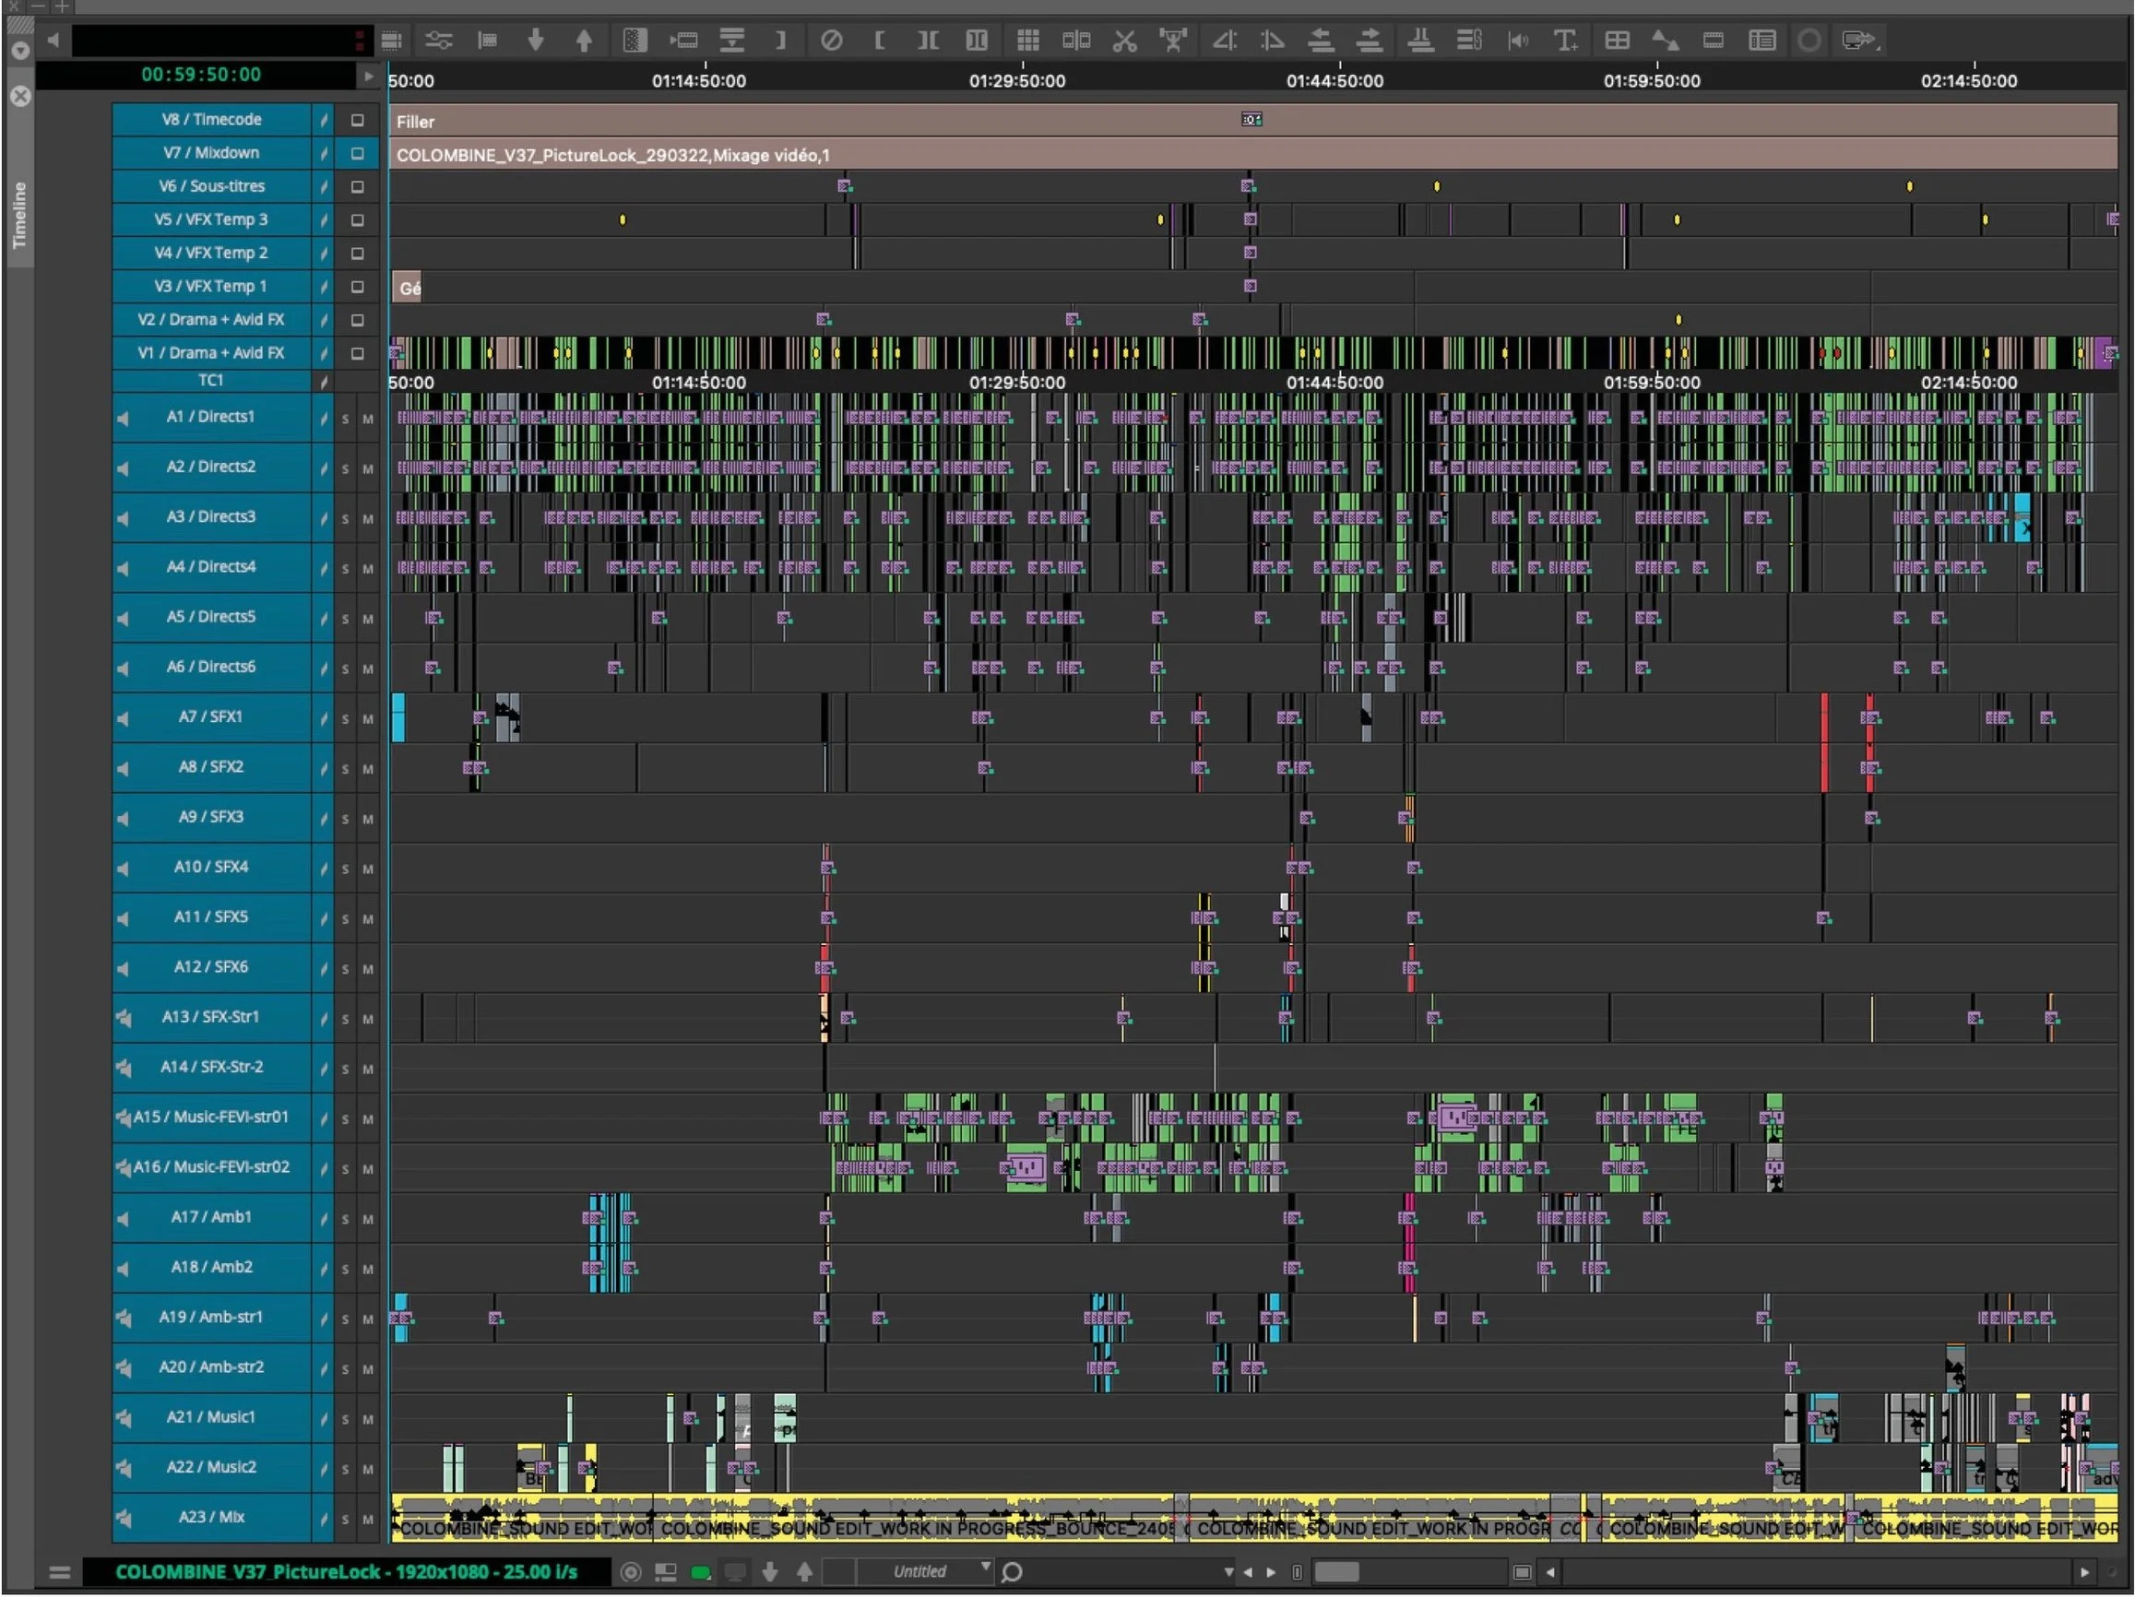Solo the A1 / Directs1 track
The image size is (2135, 1597).
point(345,420)
